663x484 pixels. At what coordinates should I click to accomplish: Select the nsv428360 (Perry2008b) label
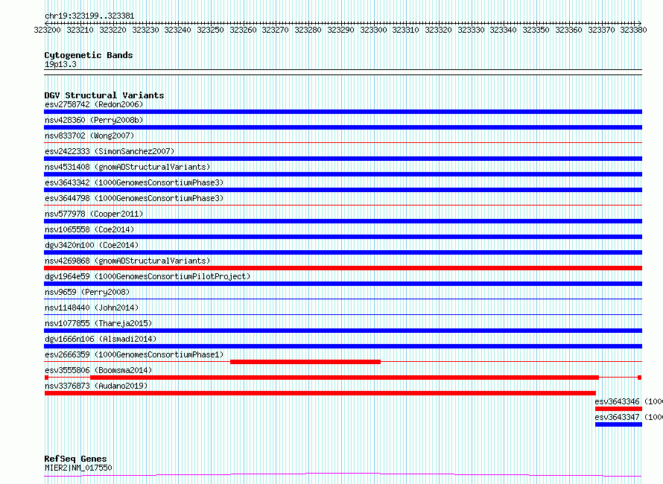pos(94,120)
